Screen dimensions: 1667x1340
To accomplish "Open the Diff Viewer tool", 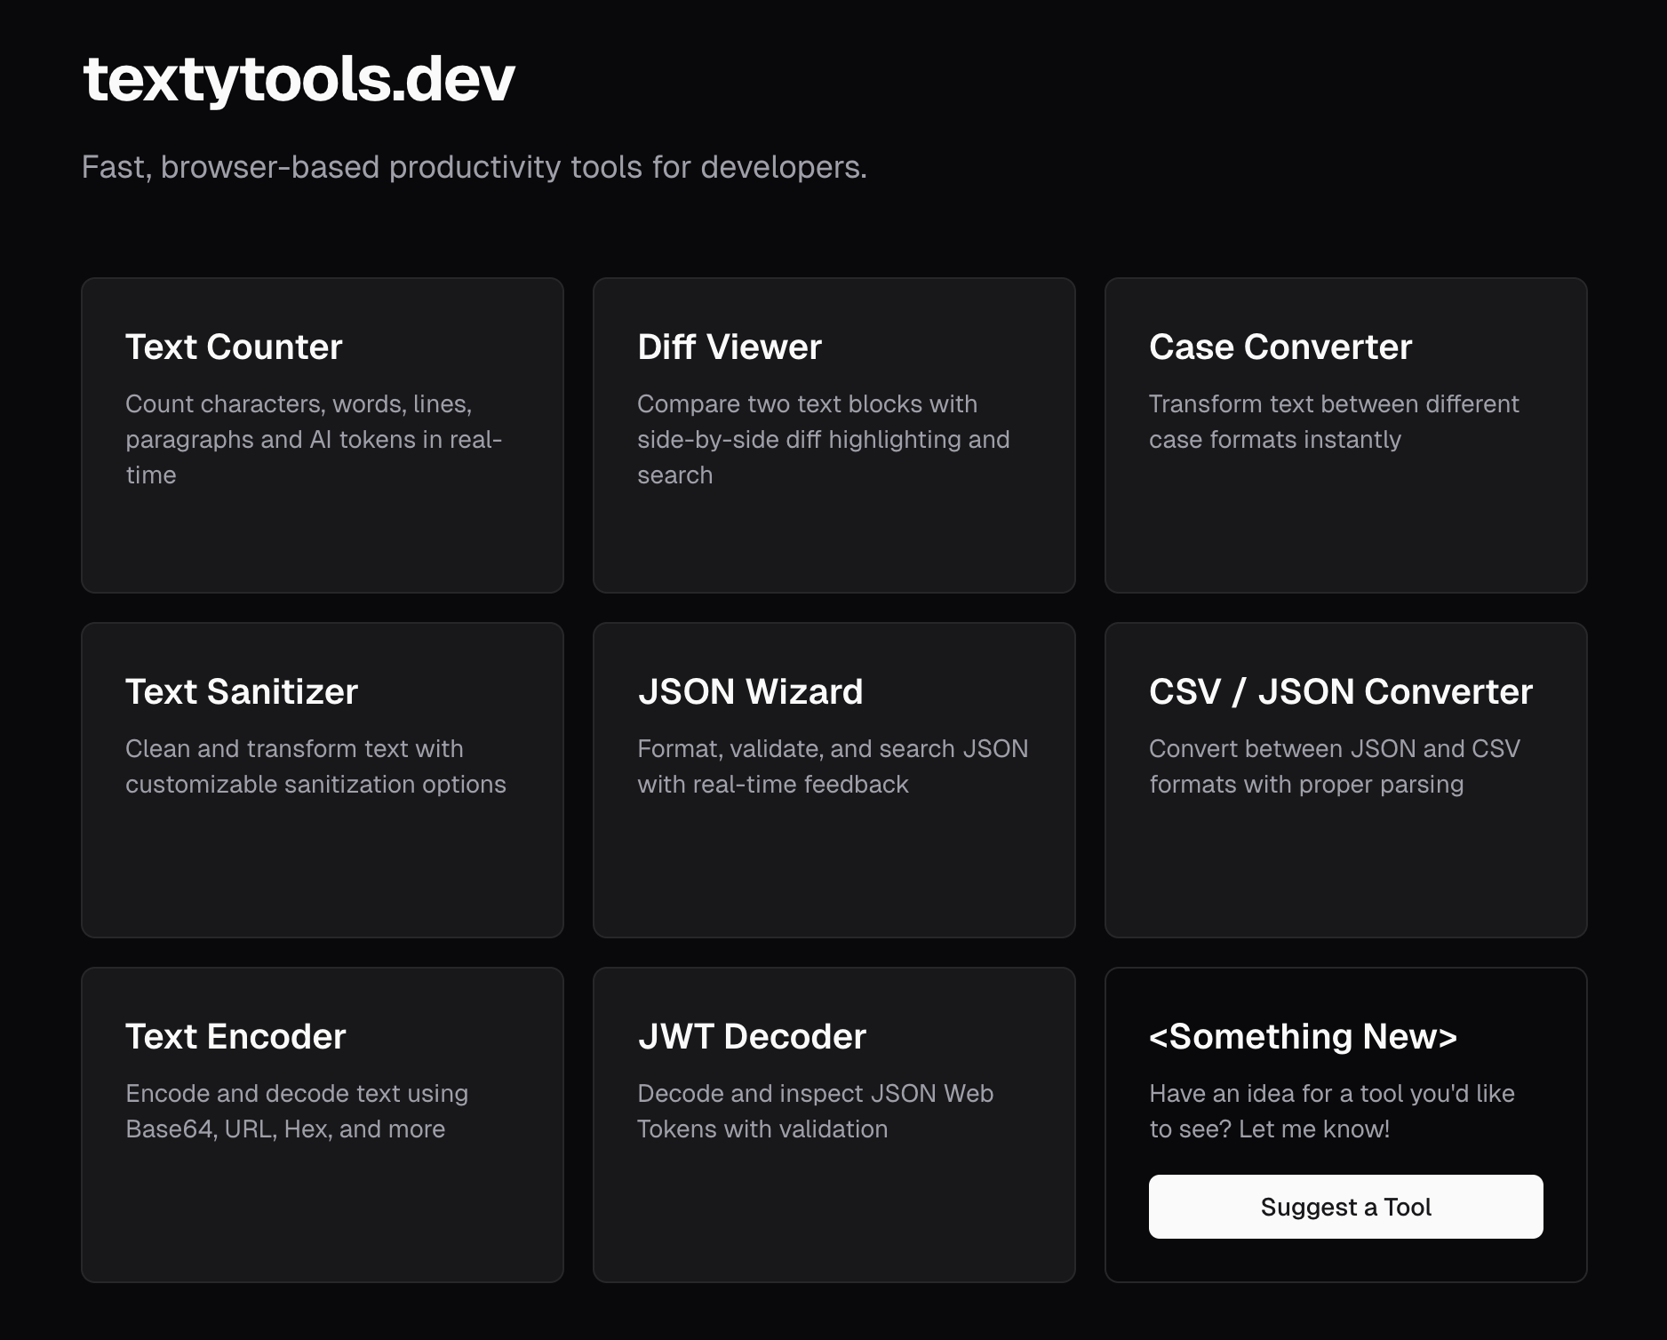I will pyautogui.click(x=833, y=435).
